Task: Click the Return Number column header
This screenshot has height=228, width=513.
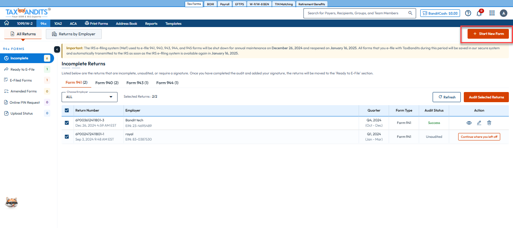Action: [x=87, y=110]
